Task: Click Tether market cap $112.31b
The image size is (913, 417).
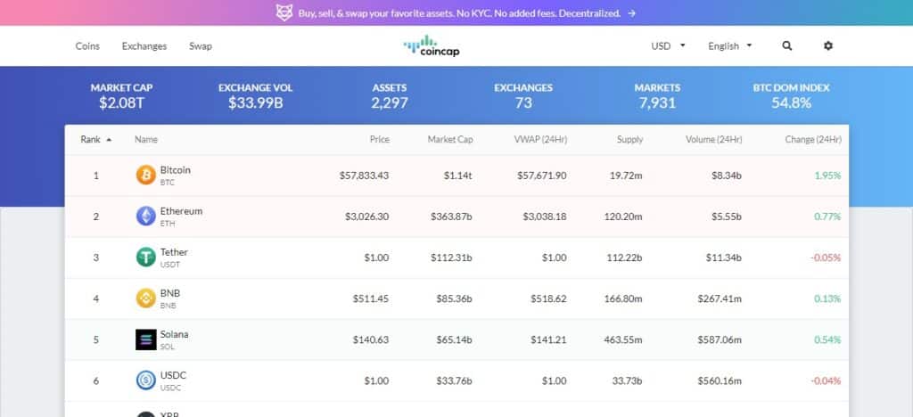Action: [451, 258]
